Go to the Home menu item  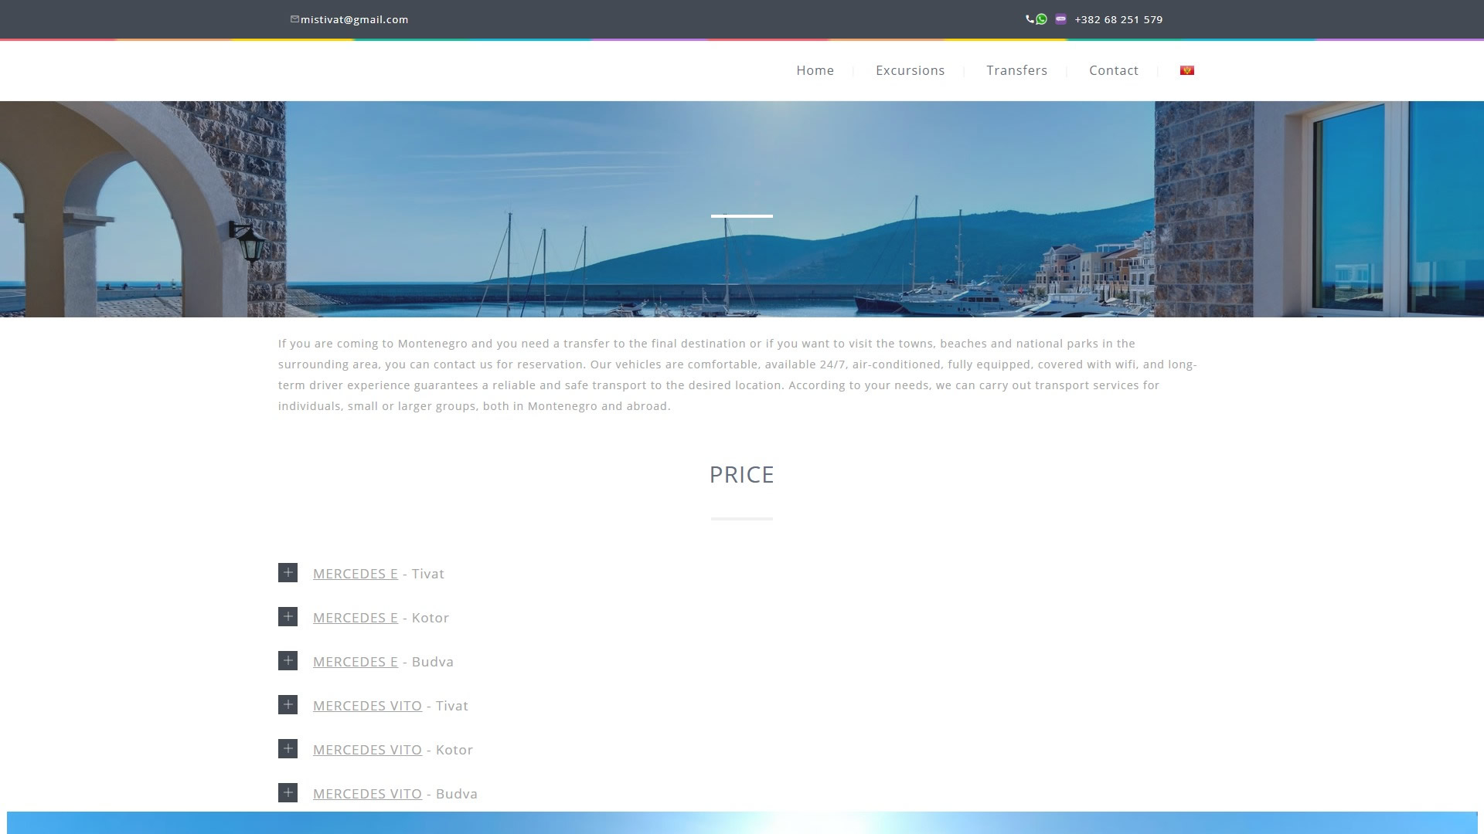815,70
